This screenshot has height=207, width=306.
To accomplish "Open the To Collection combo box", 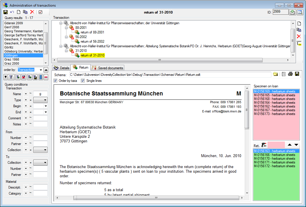I will point(40,163).
